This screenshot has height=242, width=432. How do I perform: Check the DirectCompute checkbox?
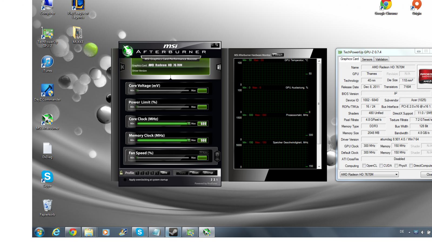[x=411, y=166]
